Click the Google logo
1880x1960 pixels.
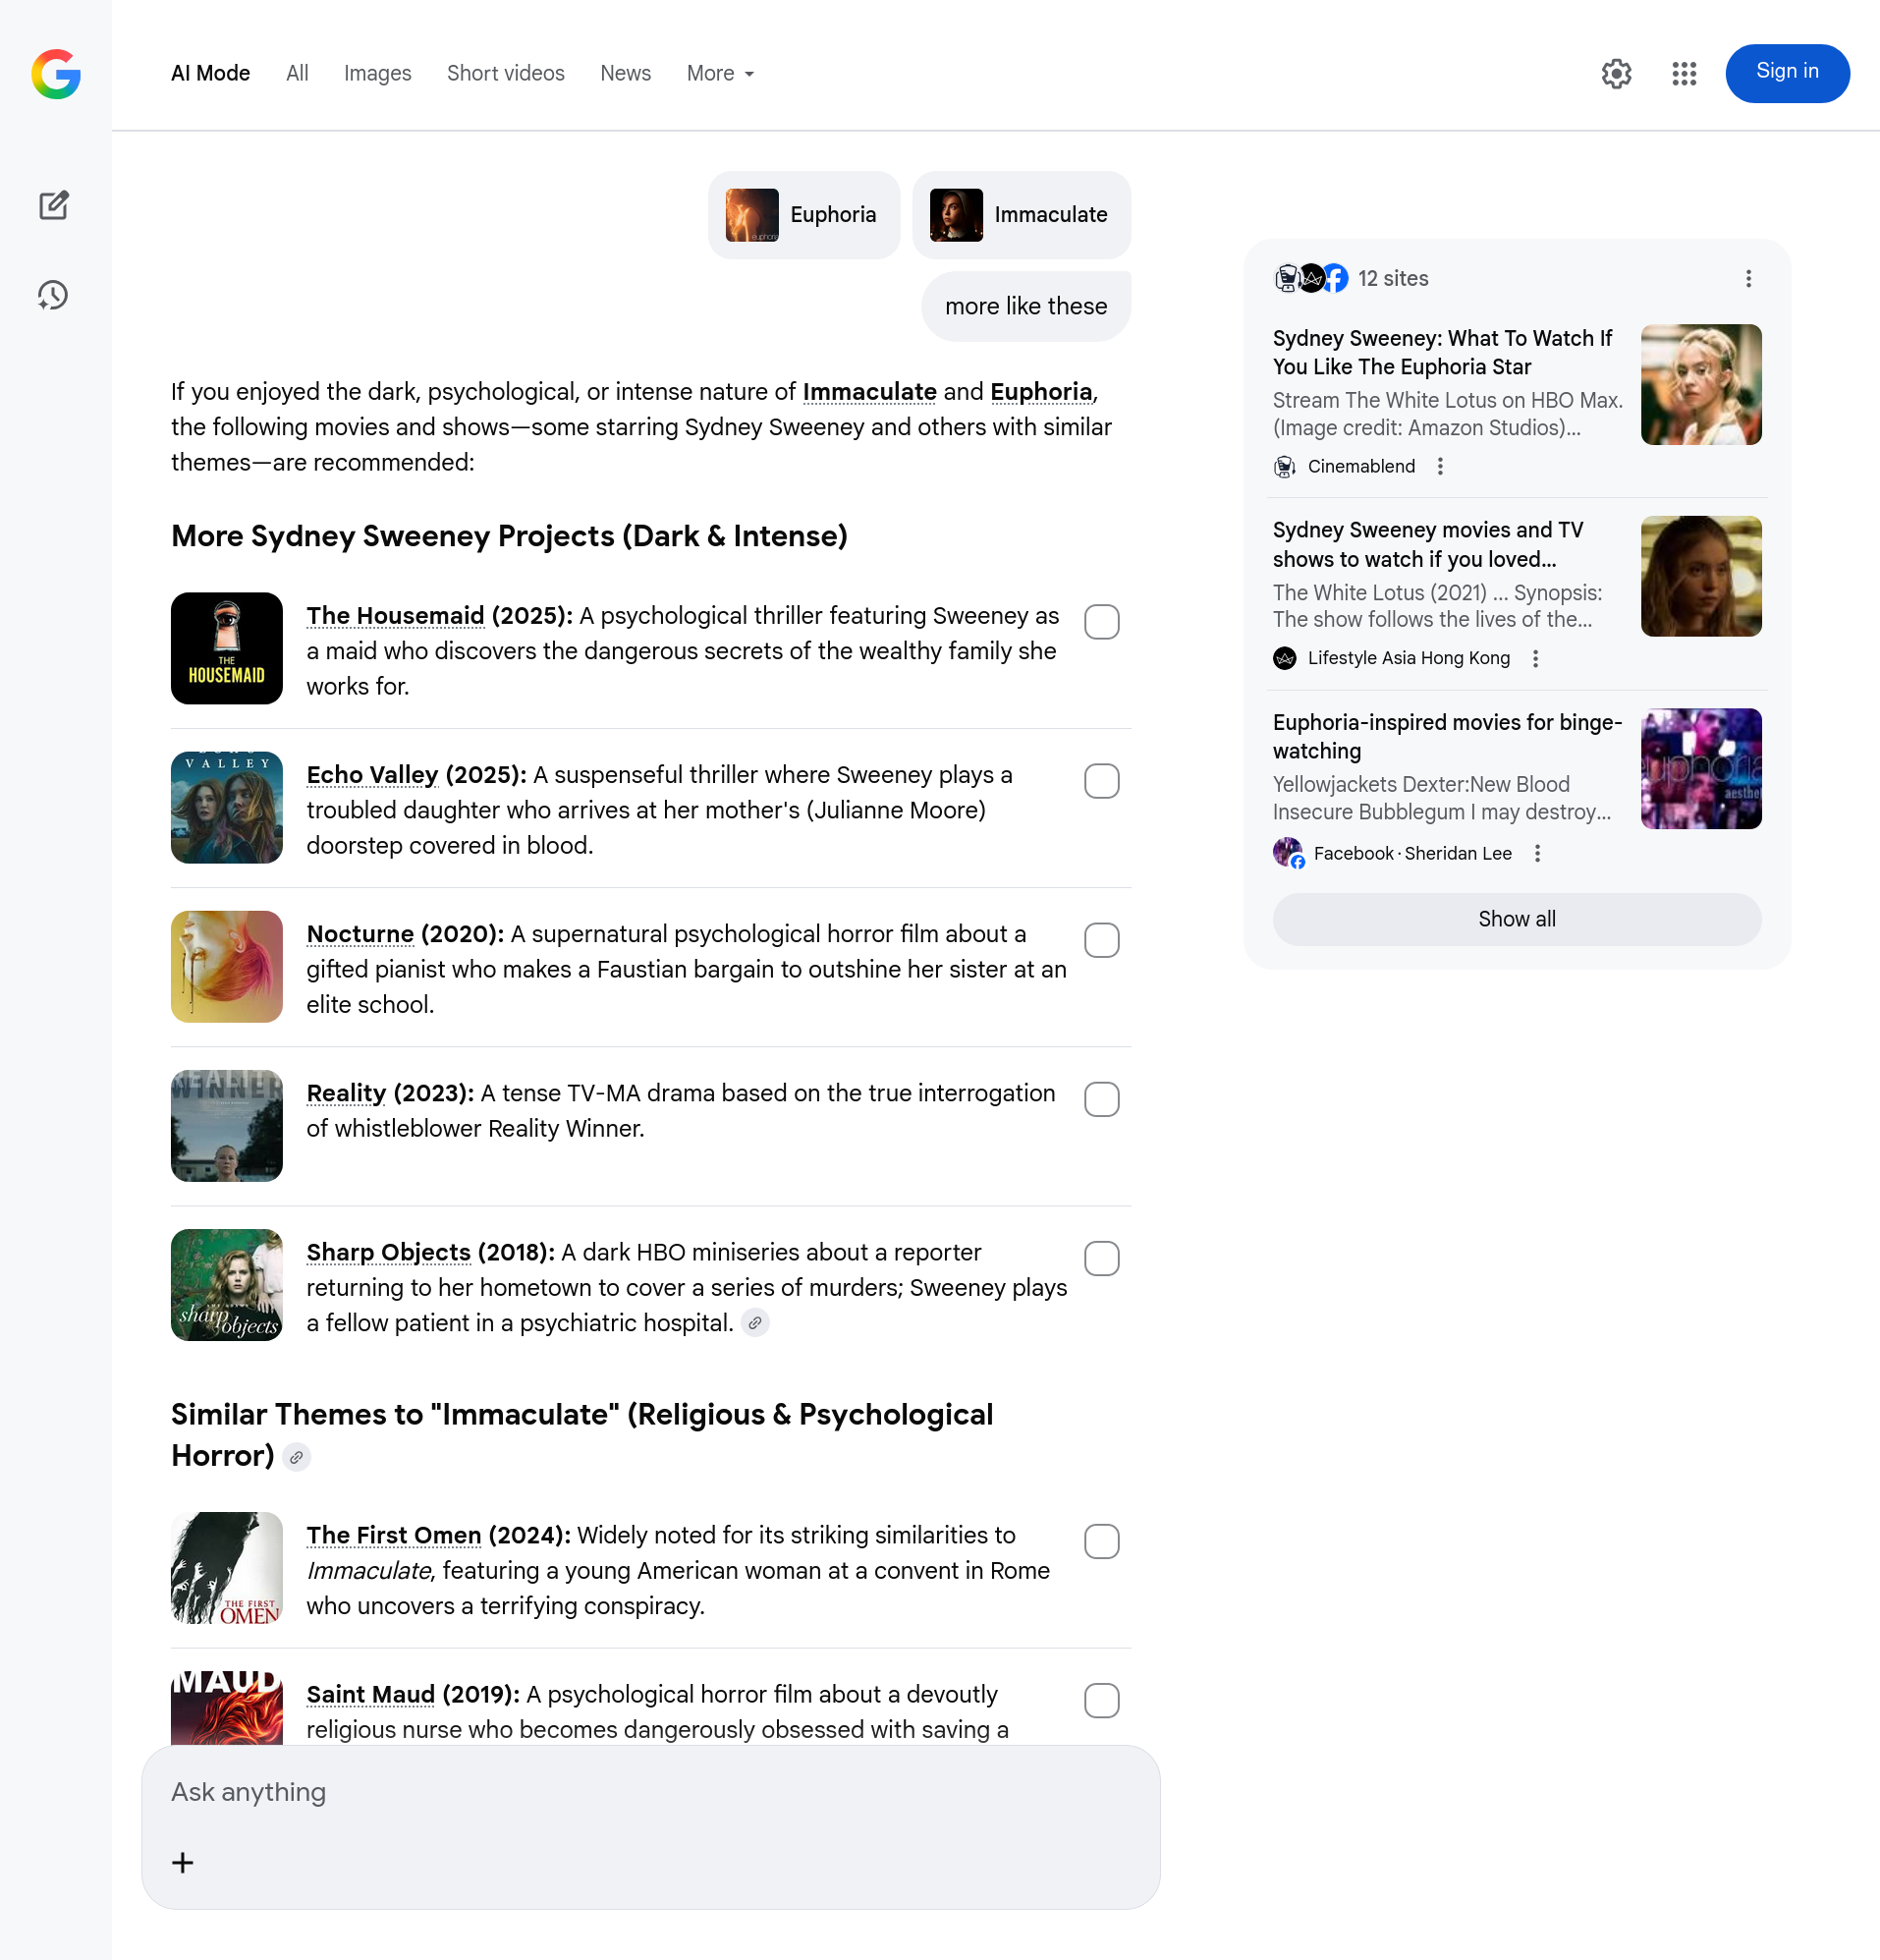pyautogui.click(x=56, y=74)
